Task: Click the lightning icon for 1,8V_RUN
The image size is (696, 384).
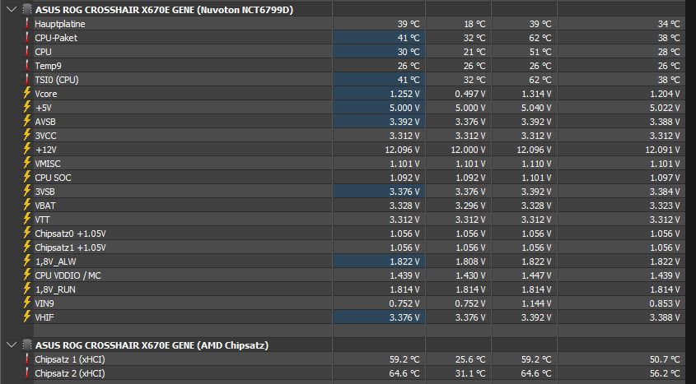Action: tap(27, 289)
